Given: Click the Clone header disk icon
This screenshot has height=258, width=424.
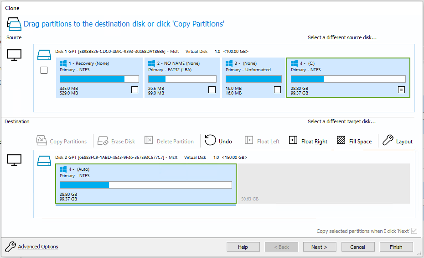Looking at the screenshot, I should pos(13,23).
